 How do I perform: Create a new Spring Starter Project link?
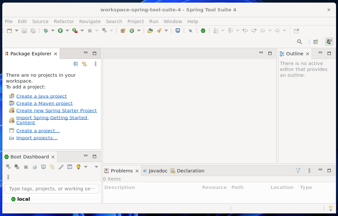click(x=56, y=110)
